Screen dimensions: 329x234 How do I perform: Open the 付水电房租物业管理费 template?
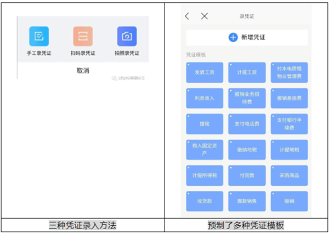click(x=289, y=72)
